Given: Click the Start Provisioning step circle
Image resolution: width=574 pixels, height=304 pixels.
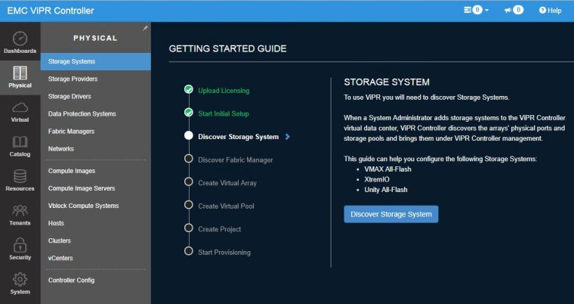Looking at the screenshot, I should pyautogui.click(x=189, y=251).
